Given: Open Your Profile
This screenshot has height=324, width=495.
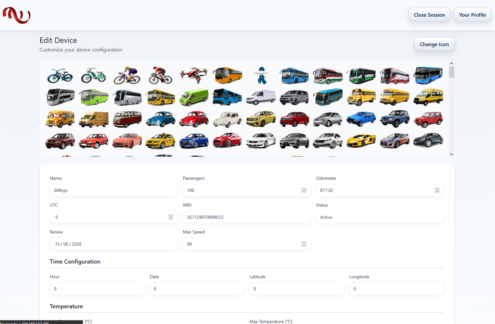Looking at the screenshot, I should [472, 15].
